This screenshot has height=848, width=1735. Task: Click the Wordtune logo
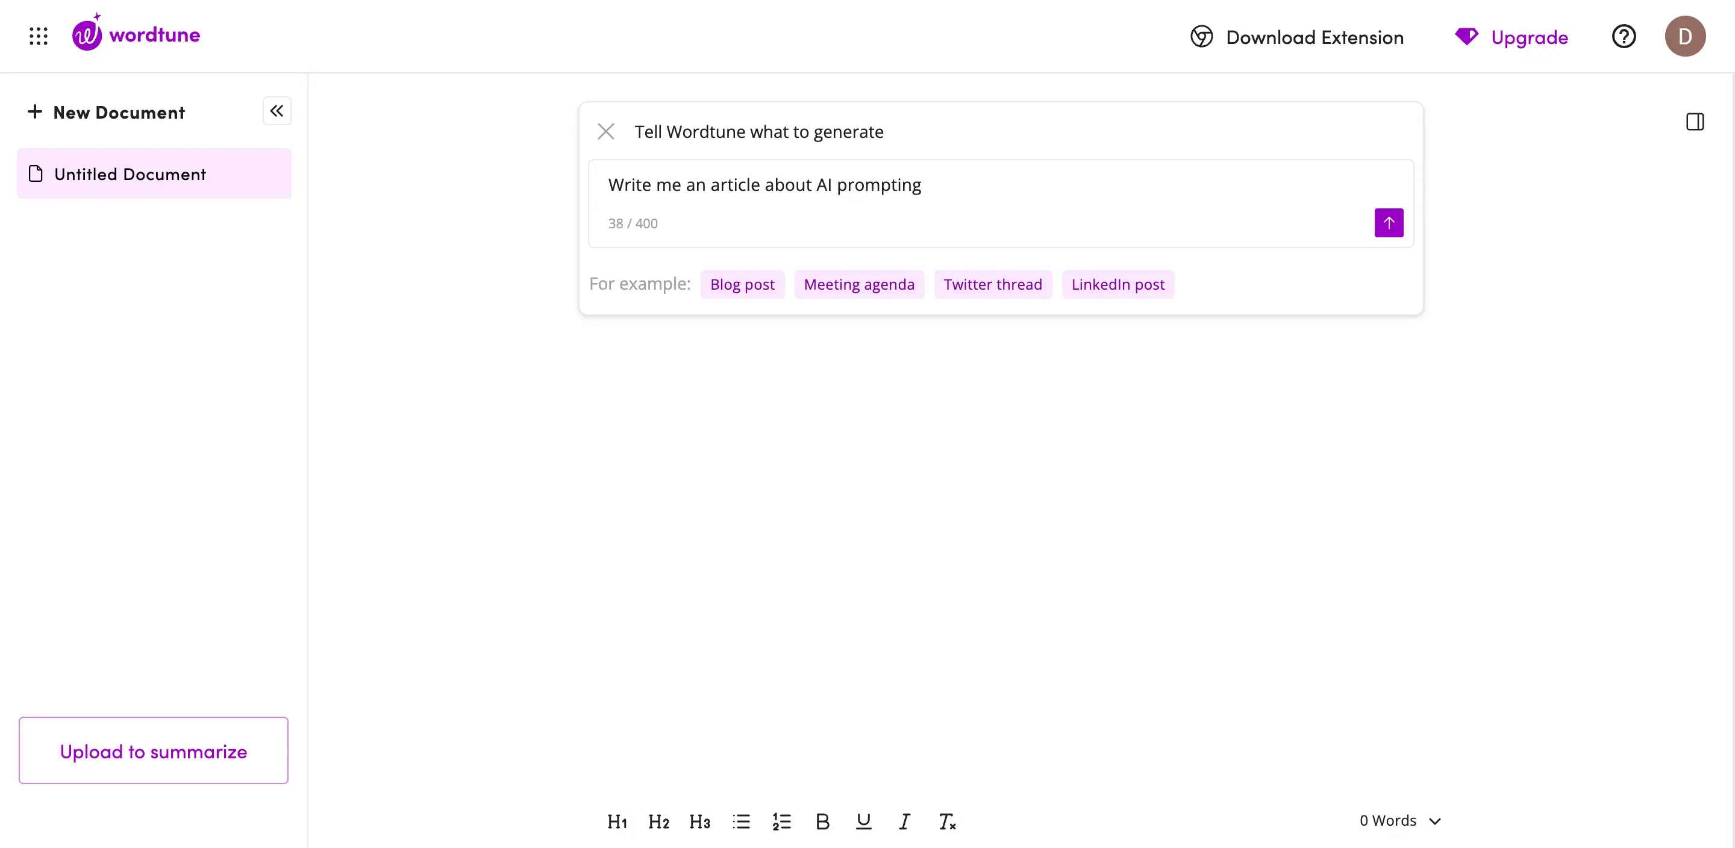tap(136, 34)
